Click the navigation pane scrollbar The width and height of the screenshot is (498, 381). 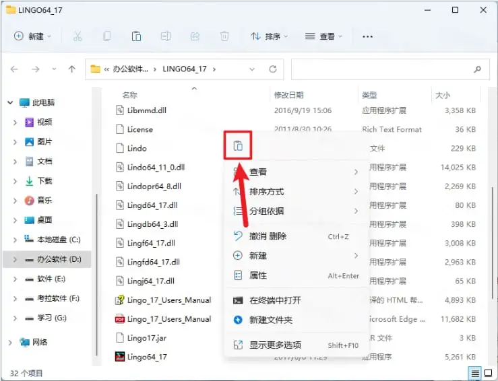tap(96, 275)
